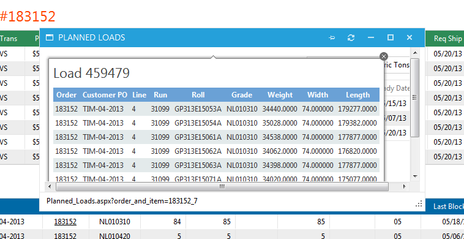Click length value 176820.0000
This screenshot has width=464, height=239.
(x=357, y=151)
